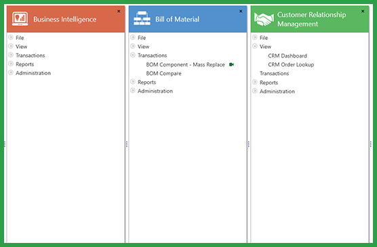This screenshot has width=377, height=247.
Task: Expand Reports arrow in Bill of Material panel
Action: 133,82
